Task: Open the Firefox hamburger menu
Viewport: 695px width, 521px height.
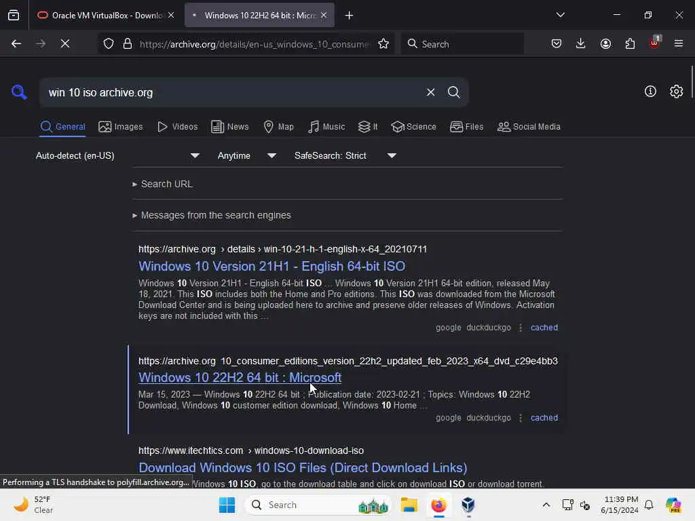Action: click(679, 43)
